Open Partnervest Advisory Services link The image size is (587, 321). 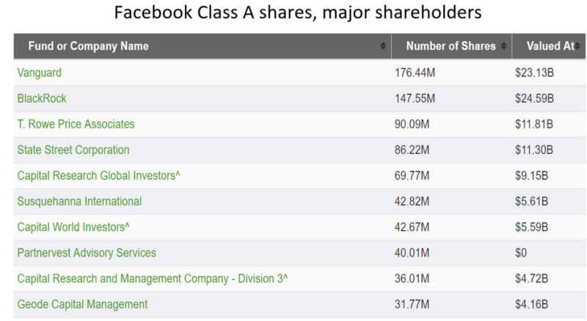87,253
